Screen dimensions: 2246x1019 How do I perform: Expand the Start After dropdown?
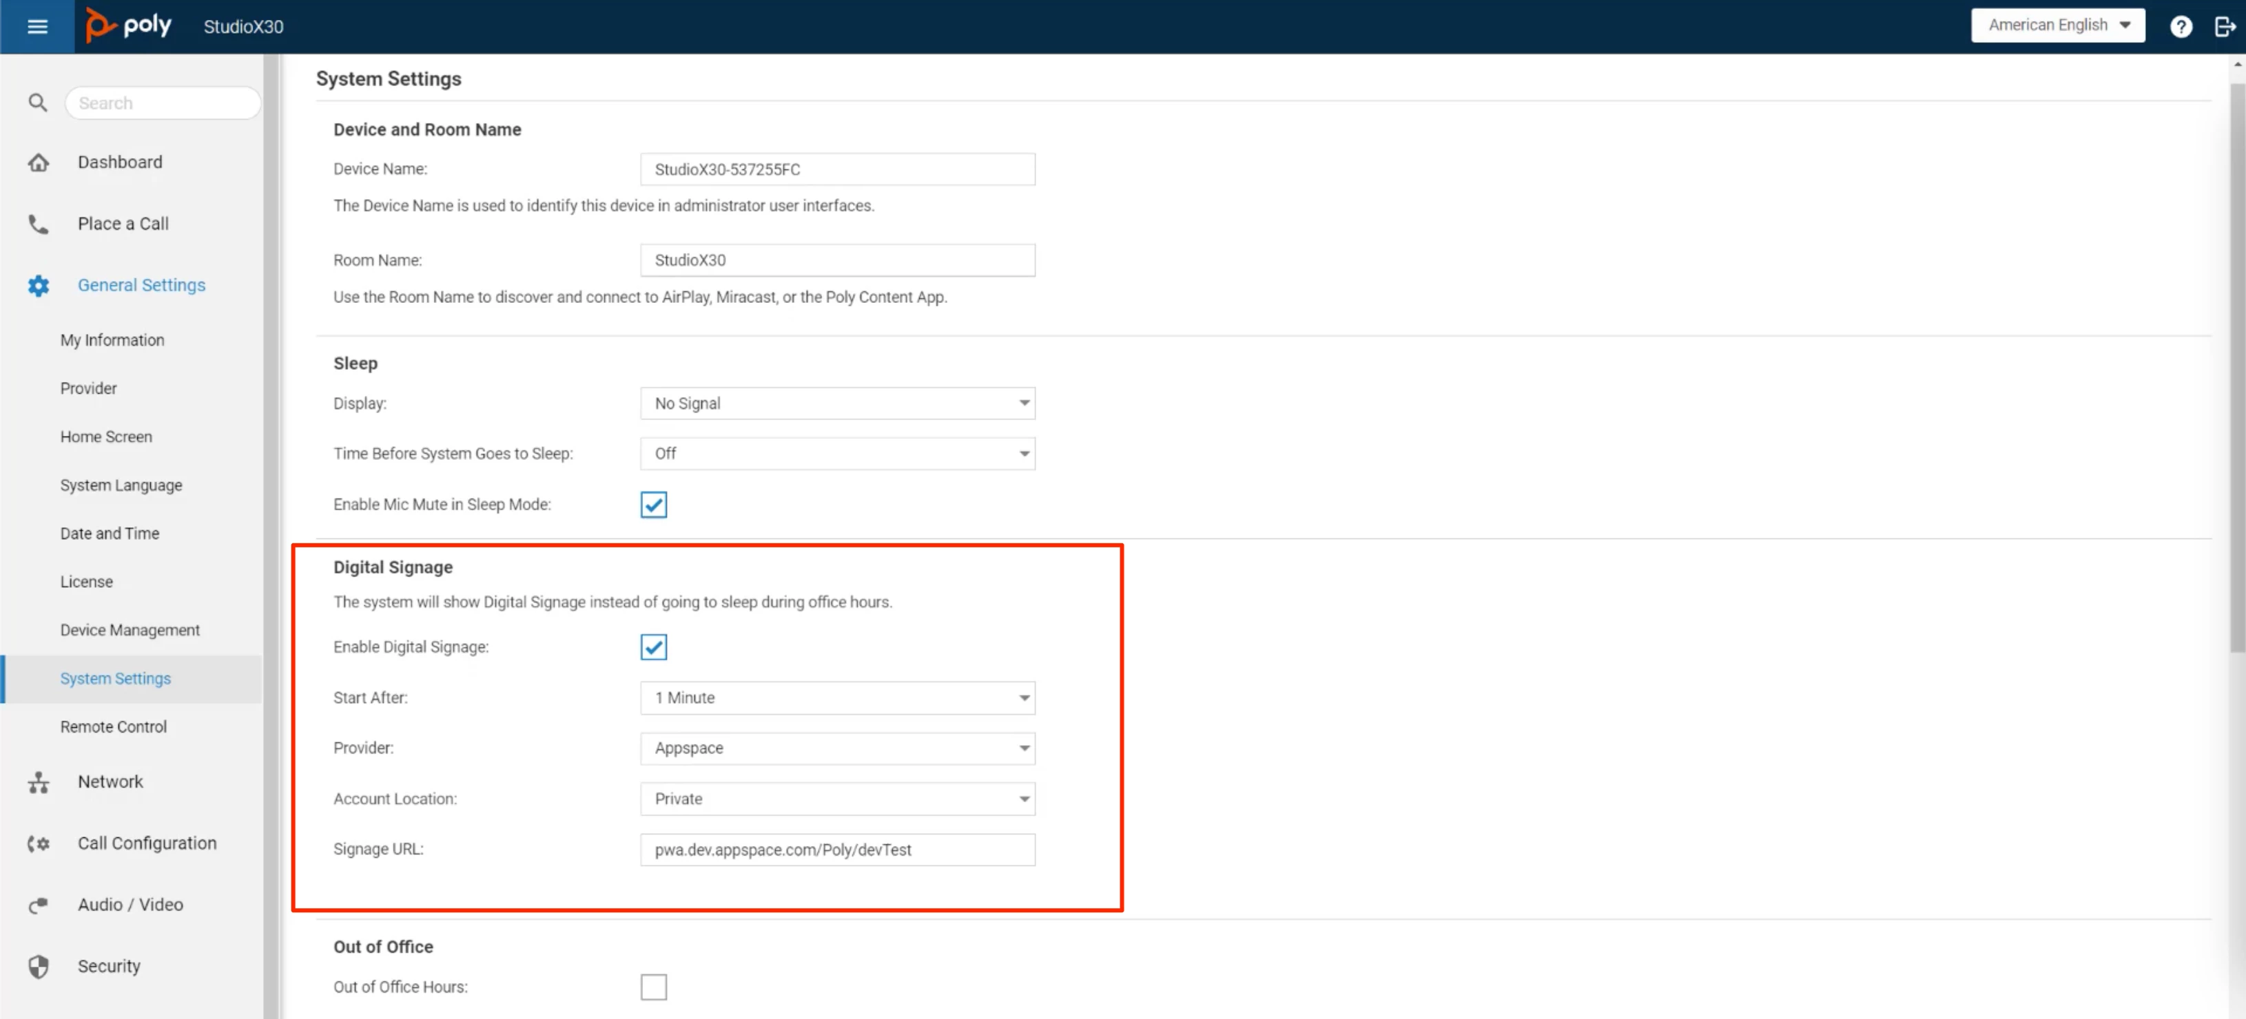[x=837, y=697]
